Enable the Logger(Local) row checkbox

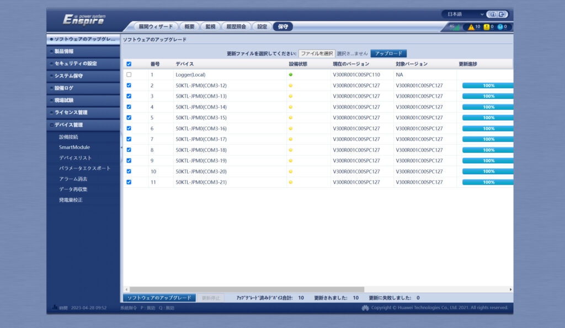pyautogui.click(x=129, y=75)
